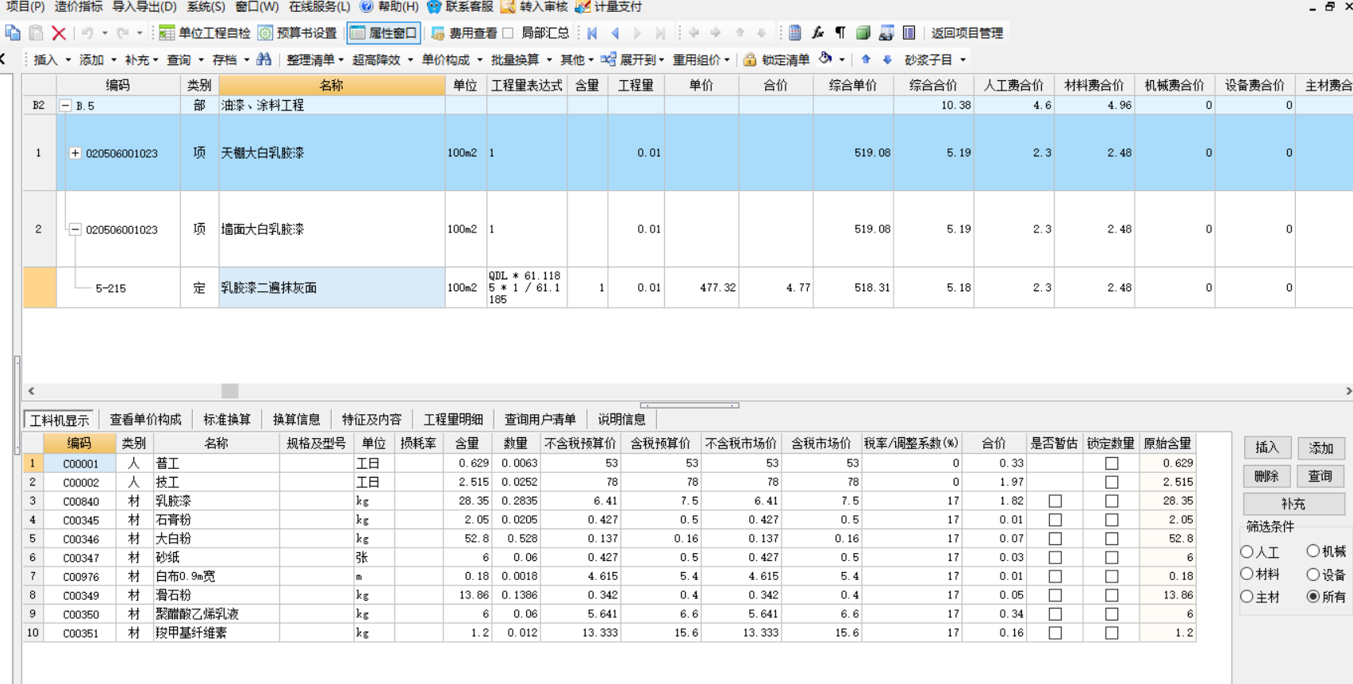Image resolution: width=1353 pixels, height=684 pixels.
Task: Tick 锁定数量 checkbox for 普工 row
Action: (1112, 463)
